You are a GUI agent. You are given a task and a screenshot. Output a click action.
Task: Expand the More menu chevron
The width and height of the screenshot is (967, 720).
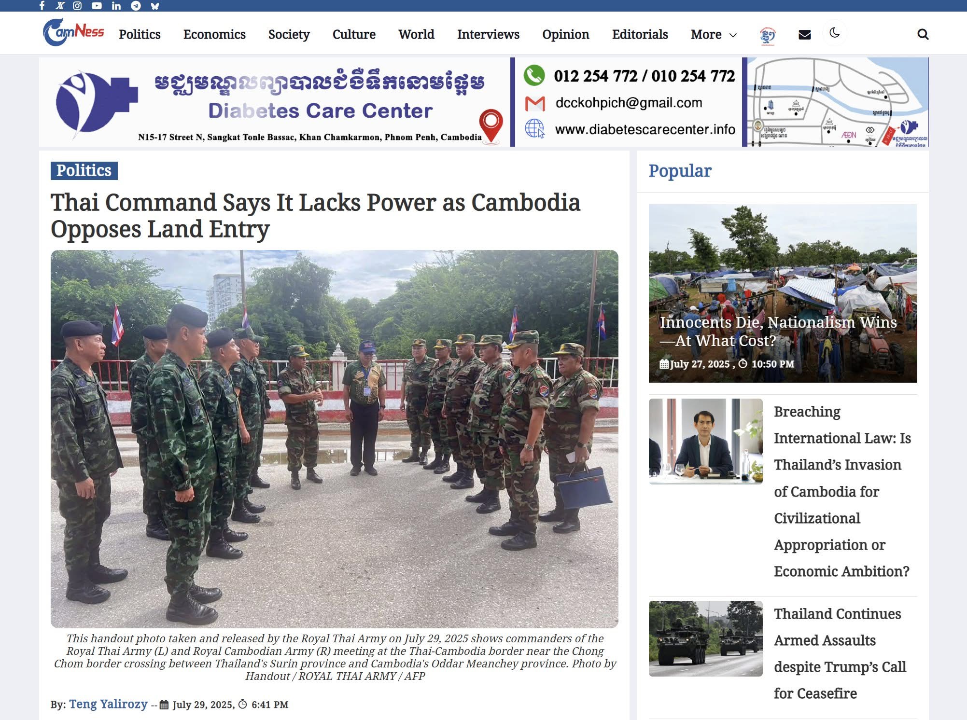point(733,35)
